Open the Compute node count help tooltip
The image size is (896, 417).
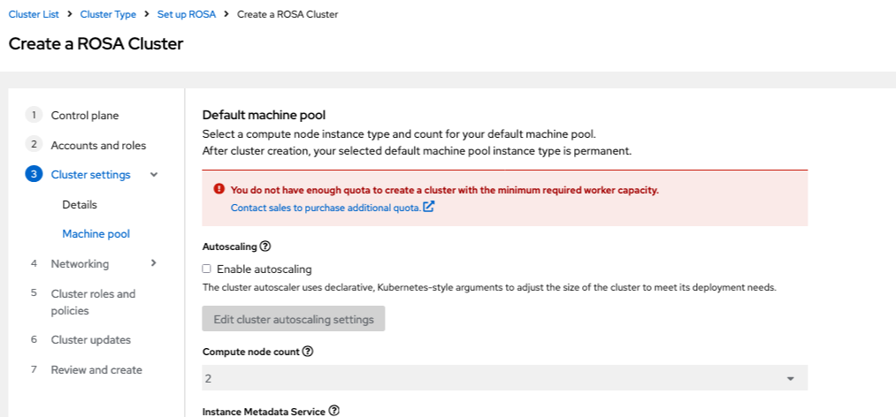(308, 351)
